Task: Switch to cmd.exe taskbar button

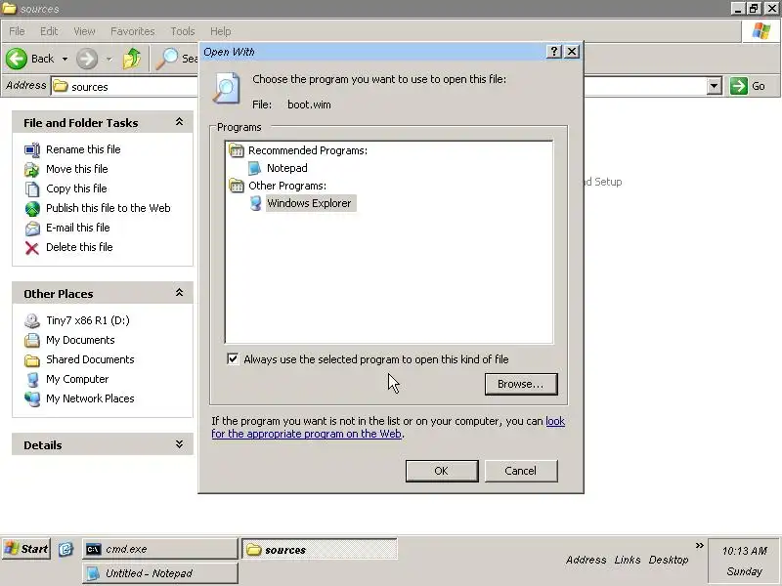Action: point(160,549)
